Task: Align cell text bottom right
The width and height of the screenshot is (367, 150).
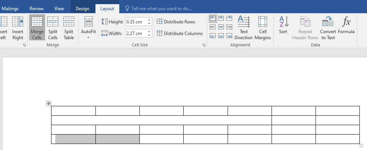Action: click(230, 36)
